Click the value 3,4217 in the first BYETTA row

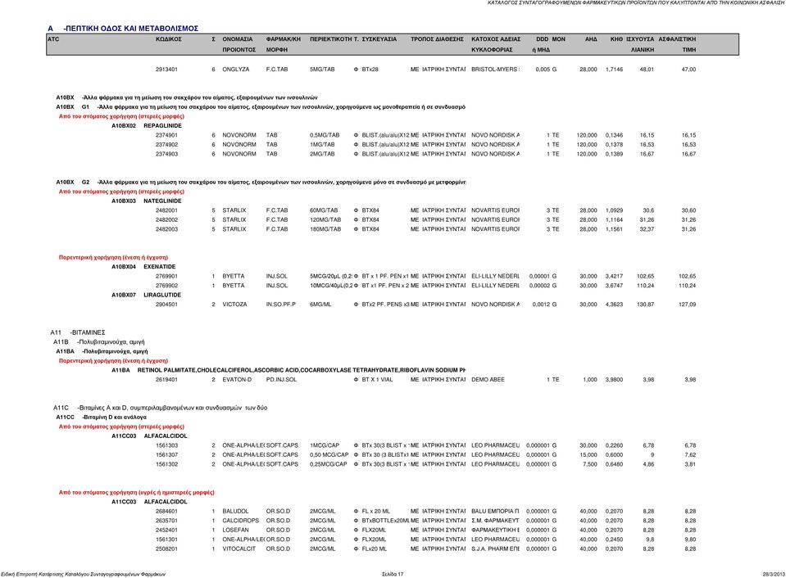614,277
